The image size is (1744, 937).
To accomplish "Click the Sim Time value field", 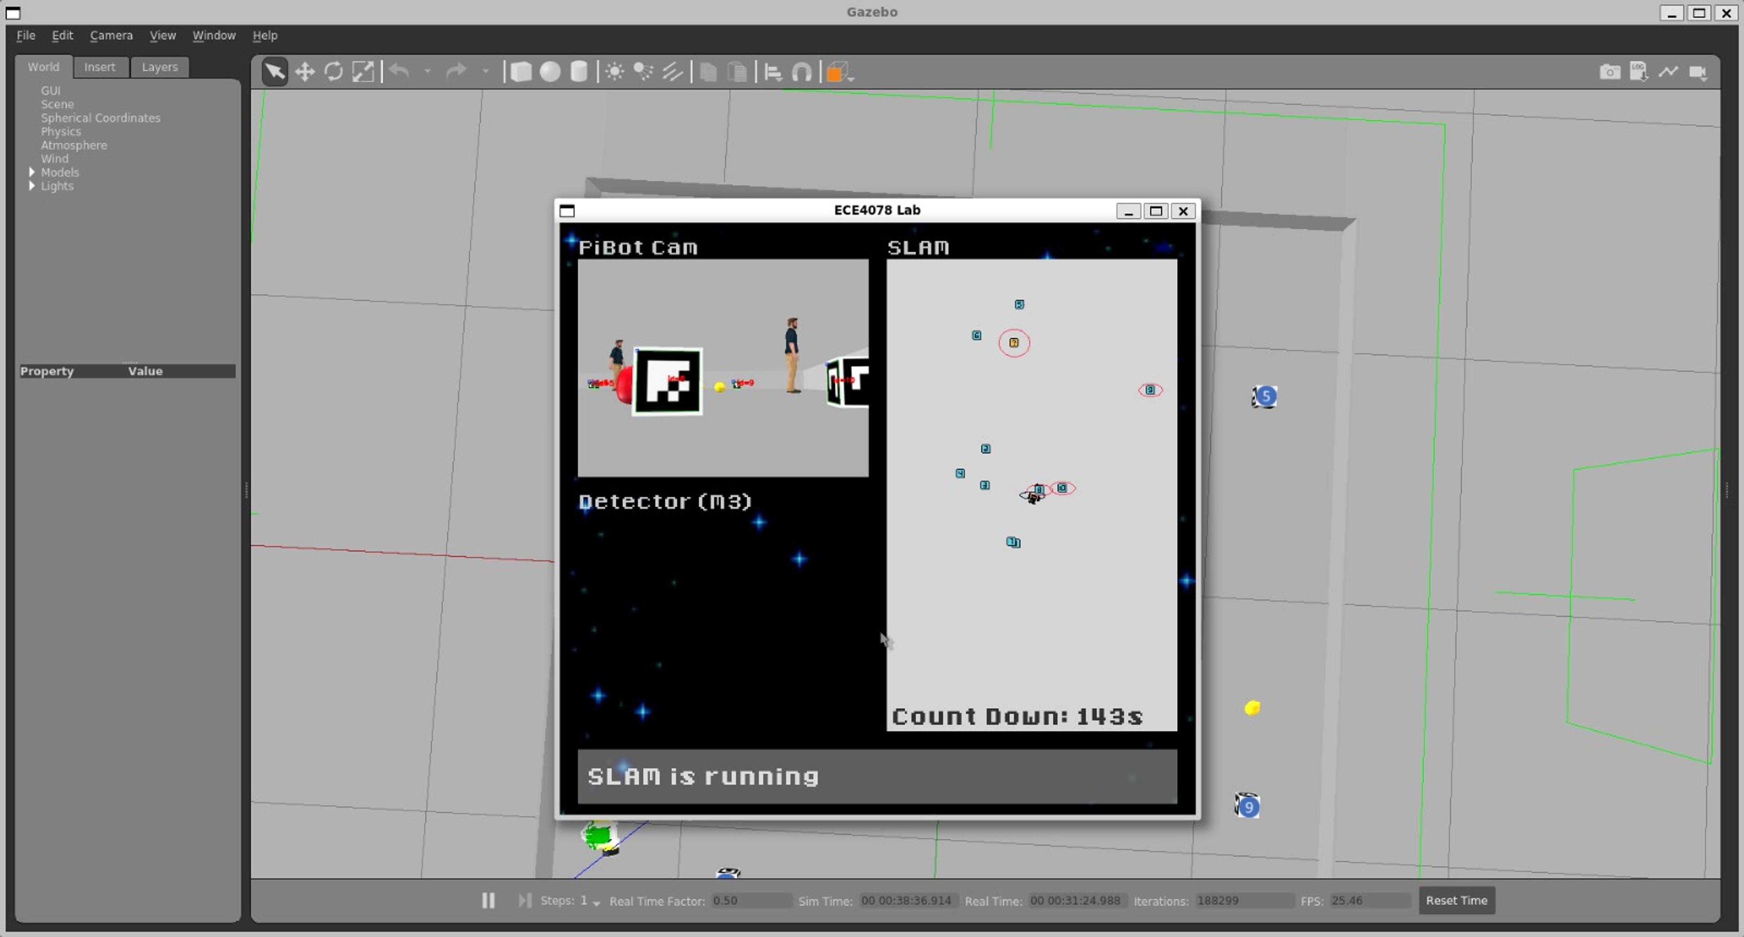I will click(x=908, y=901).
